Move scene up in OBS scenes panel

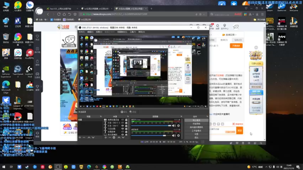pyautogui.click(x=89, y=138)
